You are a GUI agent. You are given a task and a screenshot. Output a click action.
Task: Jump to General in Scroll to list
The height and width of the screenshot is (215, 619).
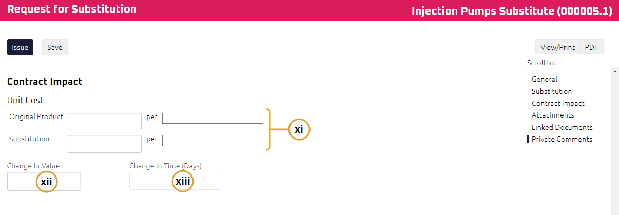pos(544,79)
